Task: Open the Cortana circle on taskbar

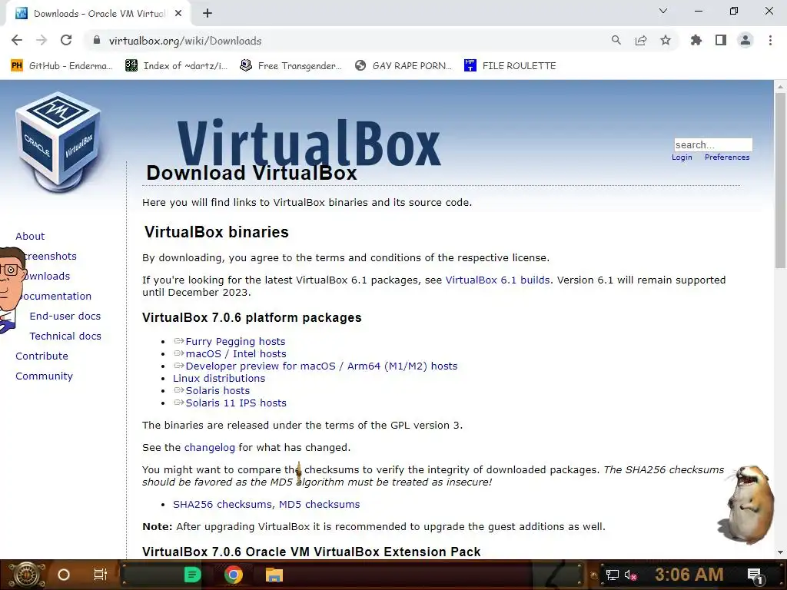Action: coord(64,575)
